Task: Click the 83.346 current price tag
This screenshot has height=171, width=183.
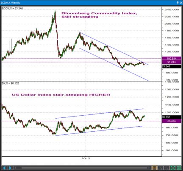Action: (172, 66)
